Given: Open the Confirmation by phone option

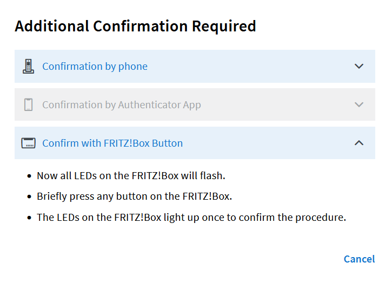Looking at the screenshot, I should (x=95, y=67).
